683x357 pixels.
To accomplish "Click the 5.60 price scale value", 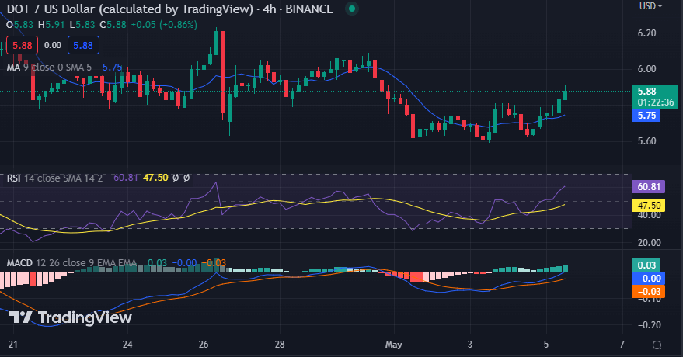I will pos(646,141).
